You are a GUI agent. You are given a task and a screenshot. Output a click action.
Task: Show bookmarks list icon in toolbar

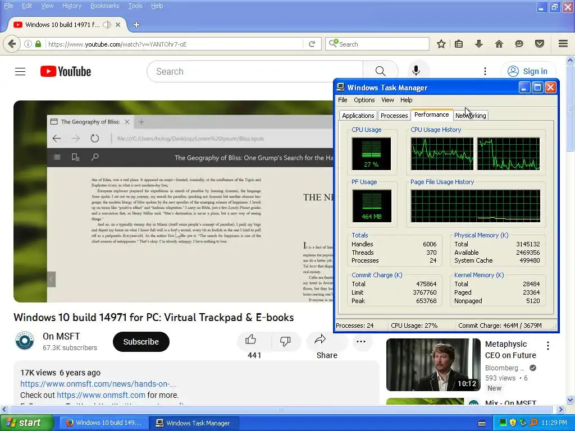coord(459,44)
